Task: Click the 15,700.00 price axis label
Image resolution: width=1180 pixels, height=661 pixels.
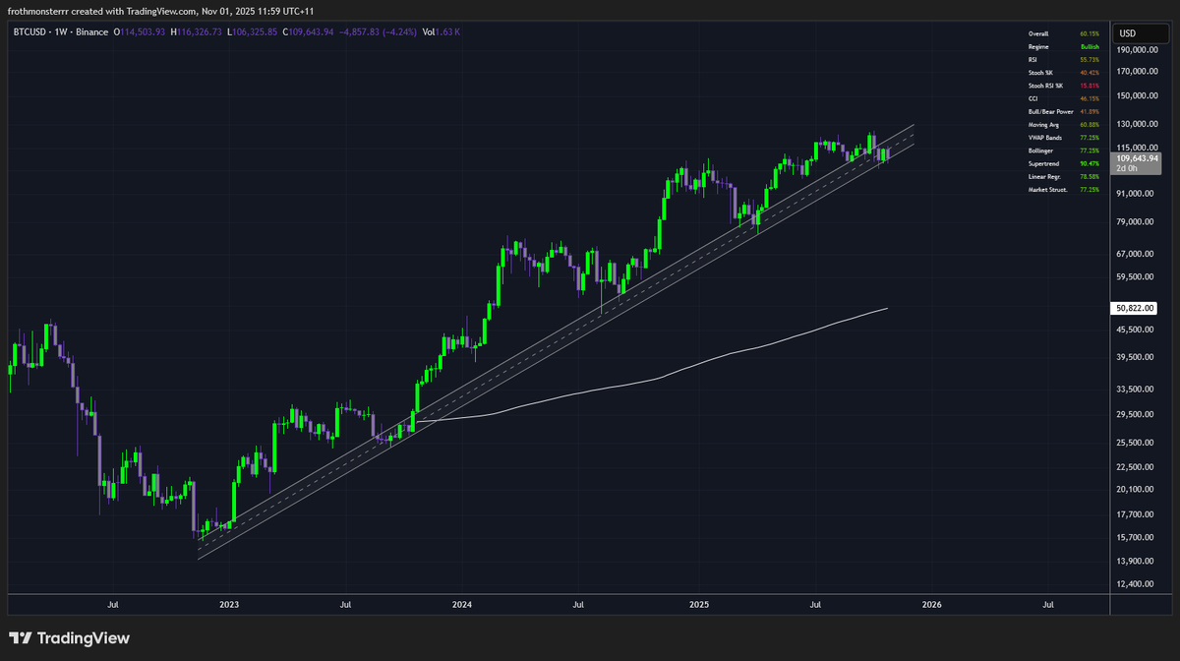Action: (1137, 538)
